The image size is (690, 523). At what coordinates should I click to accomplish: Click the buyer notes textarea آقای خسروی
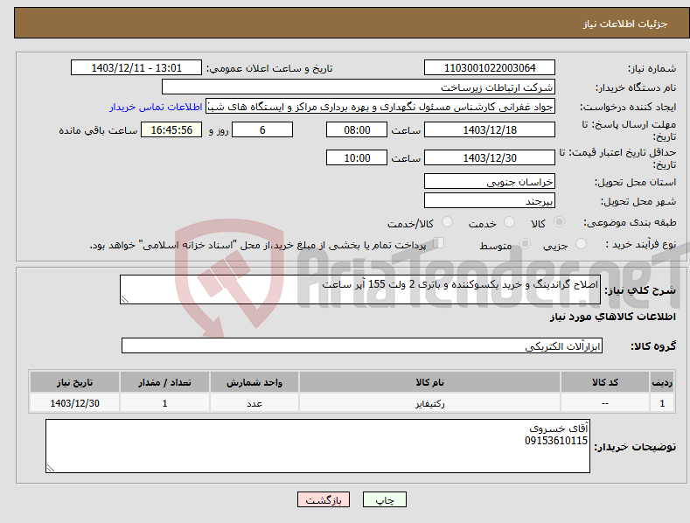pos(317,446)
